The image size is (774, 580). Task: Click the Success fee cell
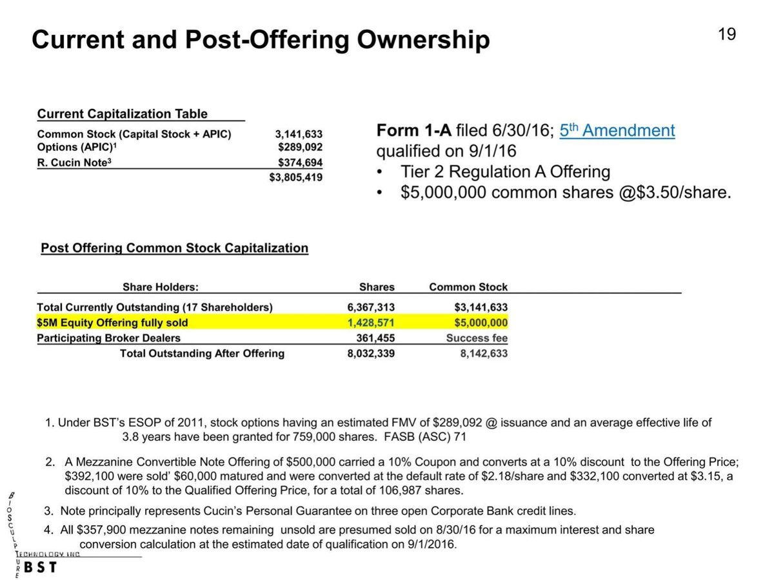[x=477, y=338]
